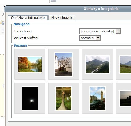Viewport: 131px width, 126px height.
Task: Select the partially visible green hillside thumbnail
Action: [125, 65]
